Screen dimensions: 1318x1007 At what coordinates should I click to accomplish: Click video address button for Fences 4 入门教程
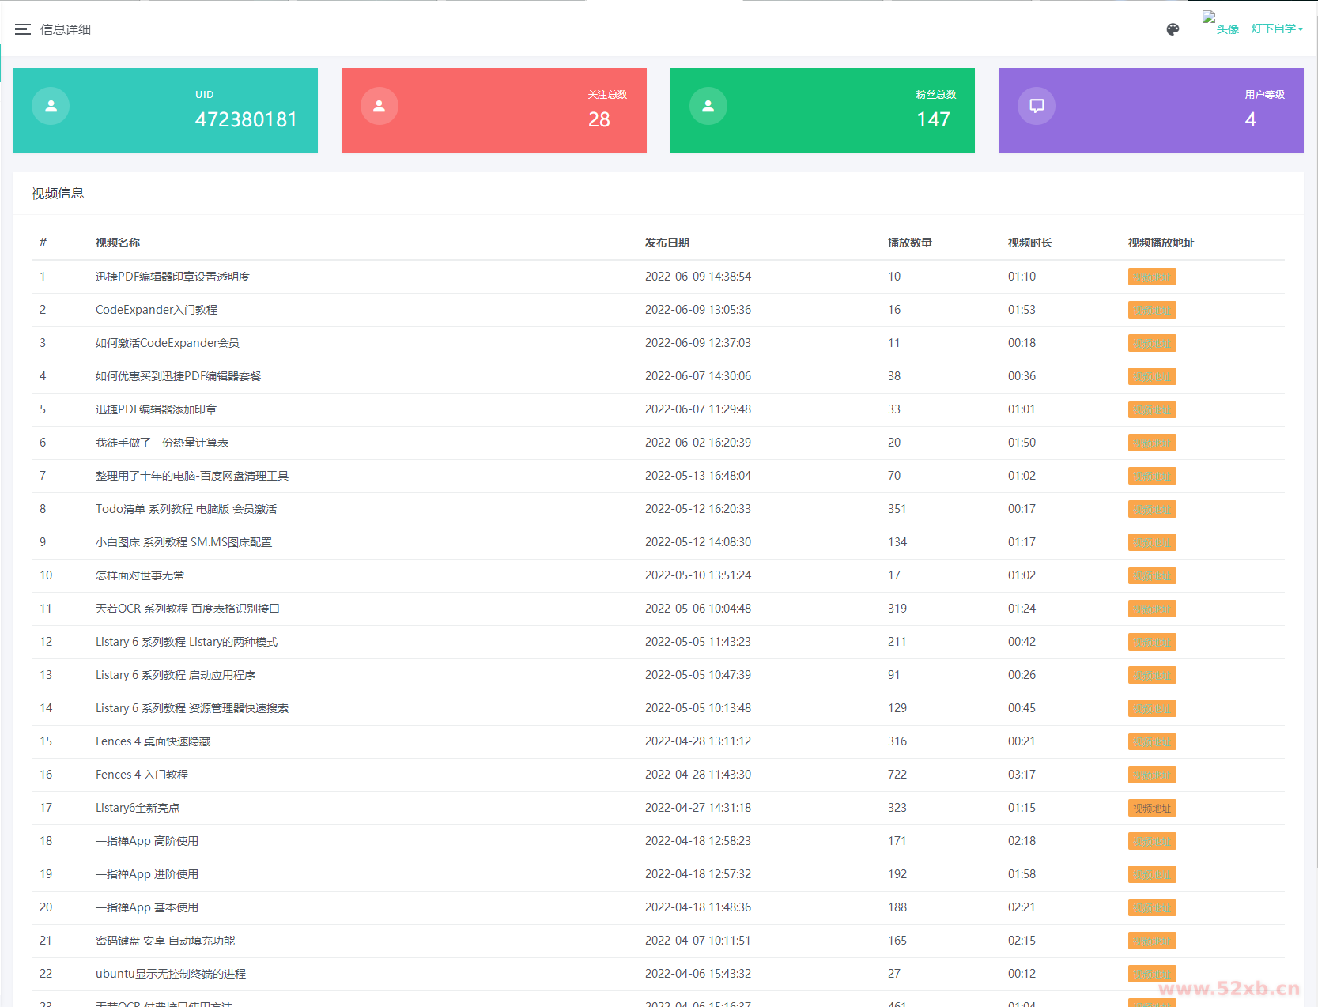1151,775
